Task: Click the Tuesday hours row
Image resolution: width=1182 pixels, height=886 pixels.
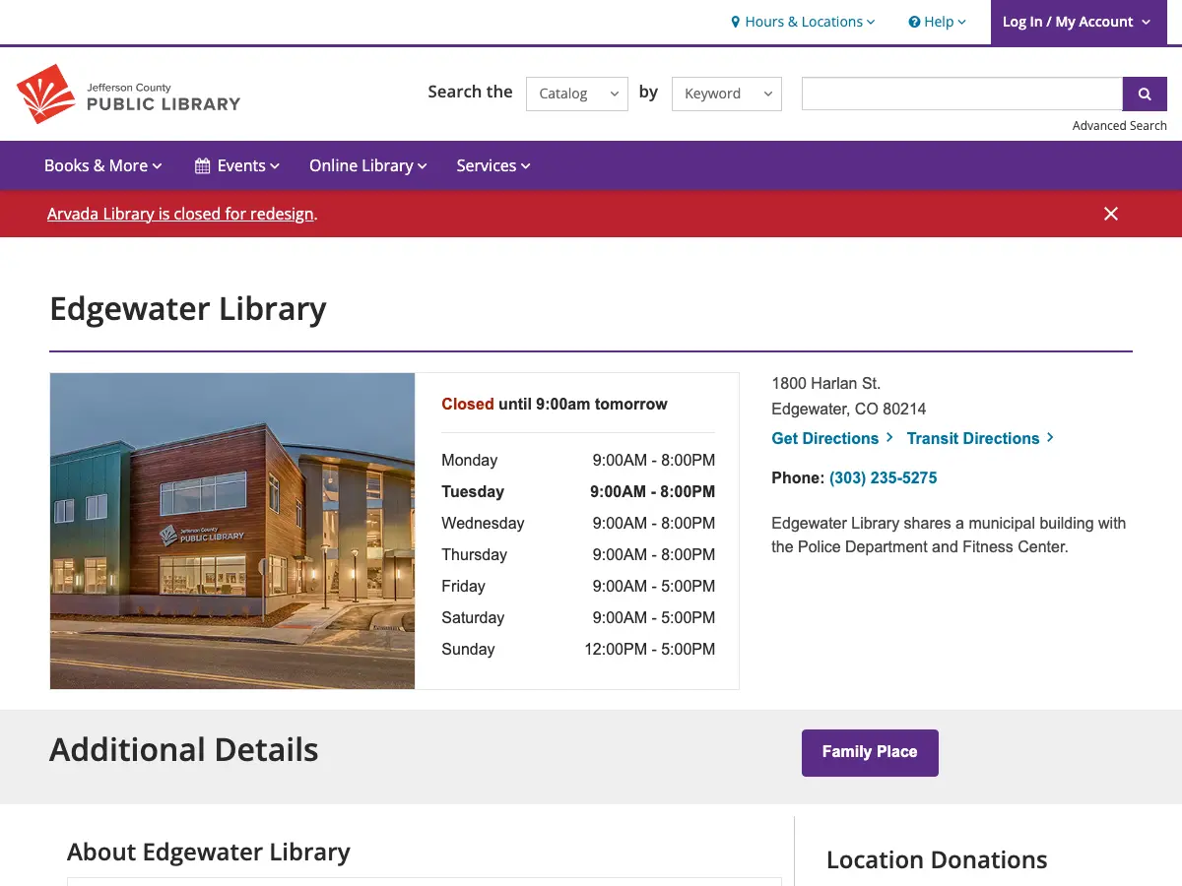Action: [578, 491]
